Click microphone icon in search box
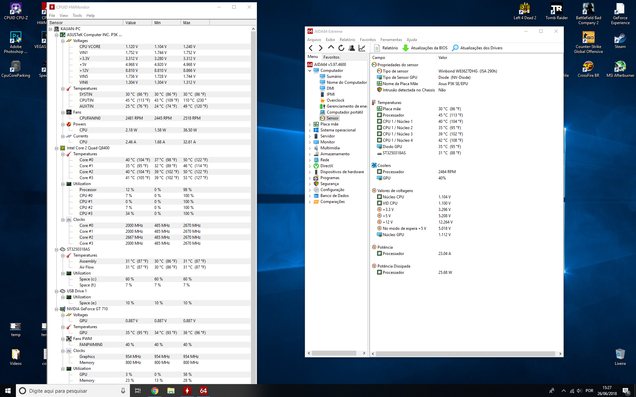The image size is (636, 397). pyautogui.click(x=123, y=391)
